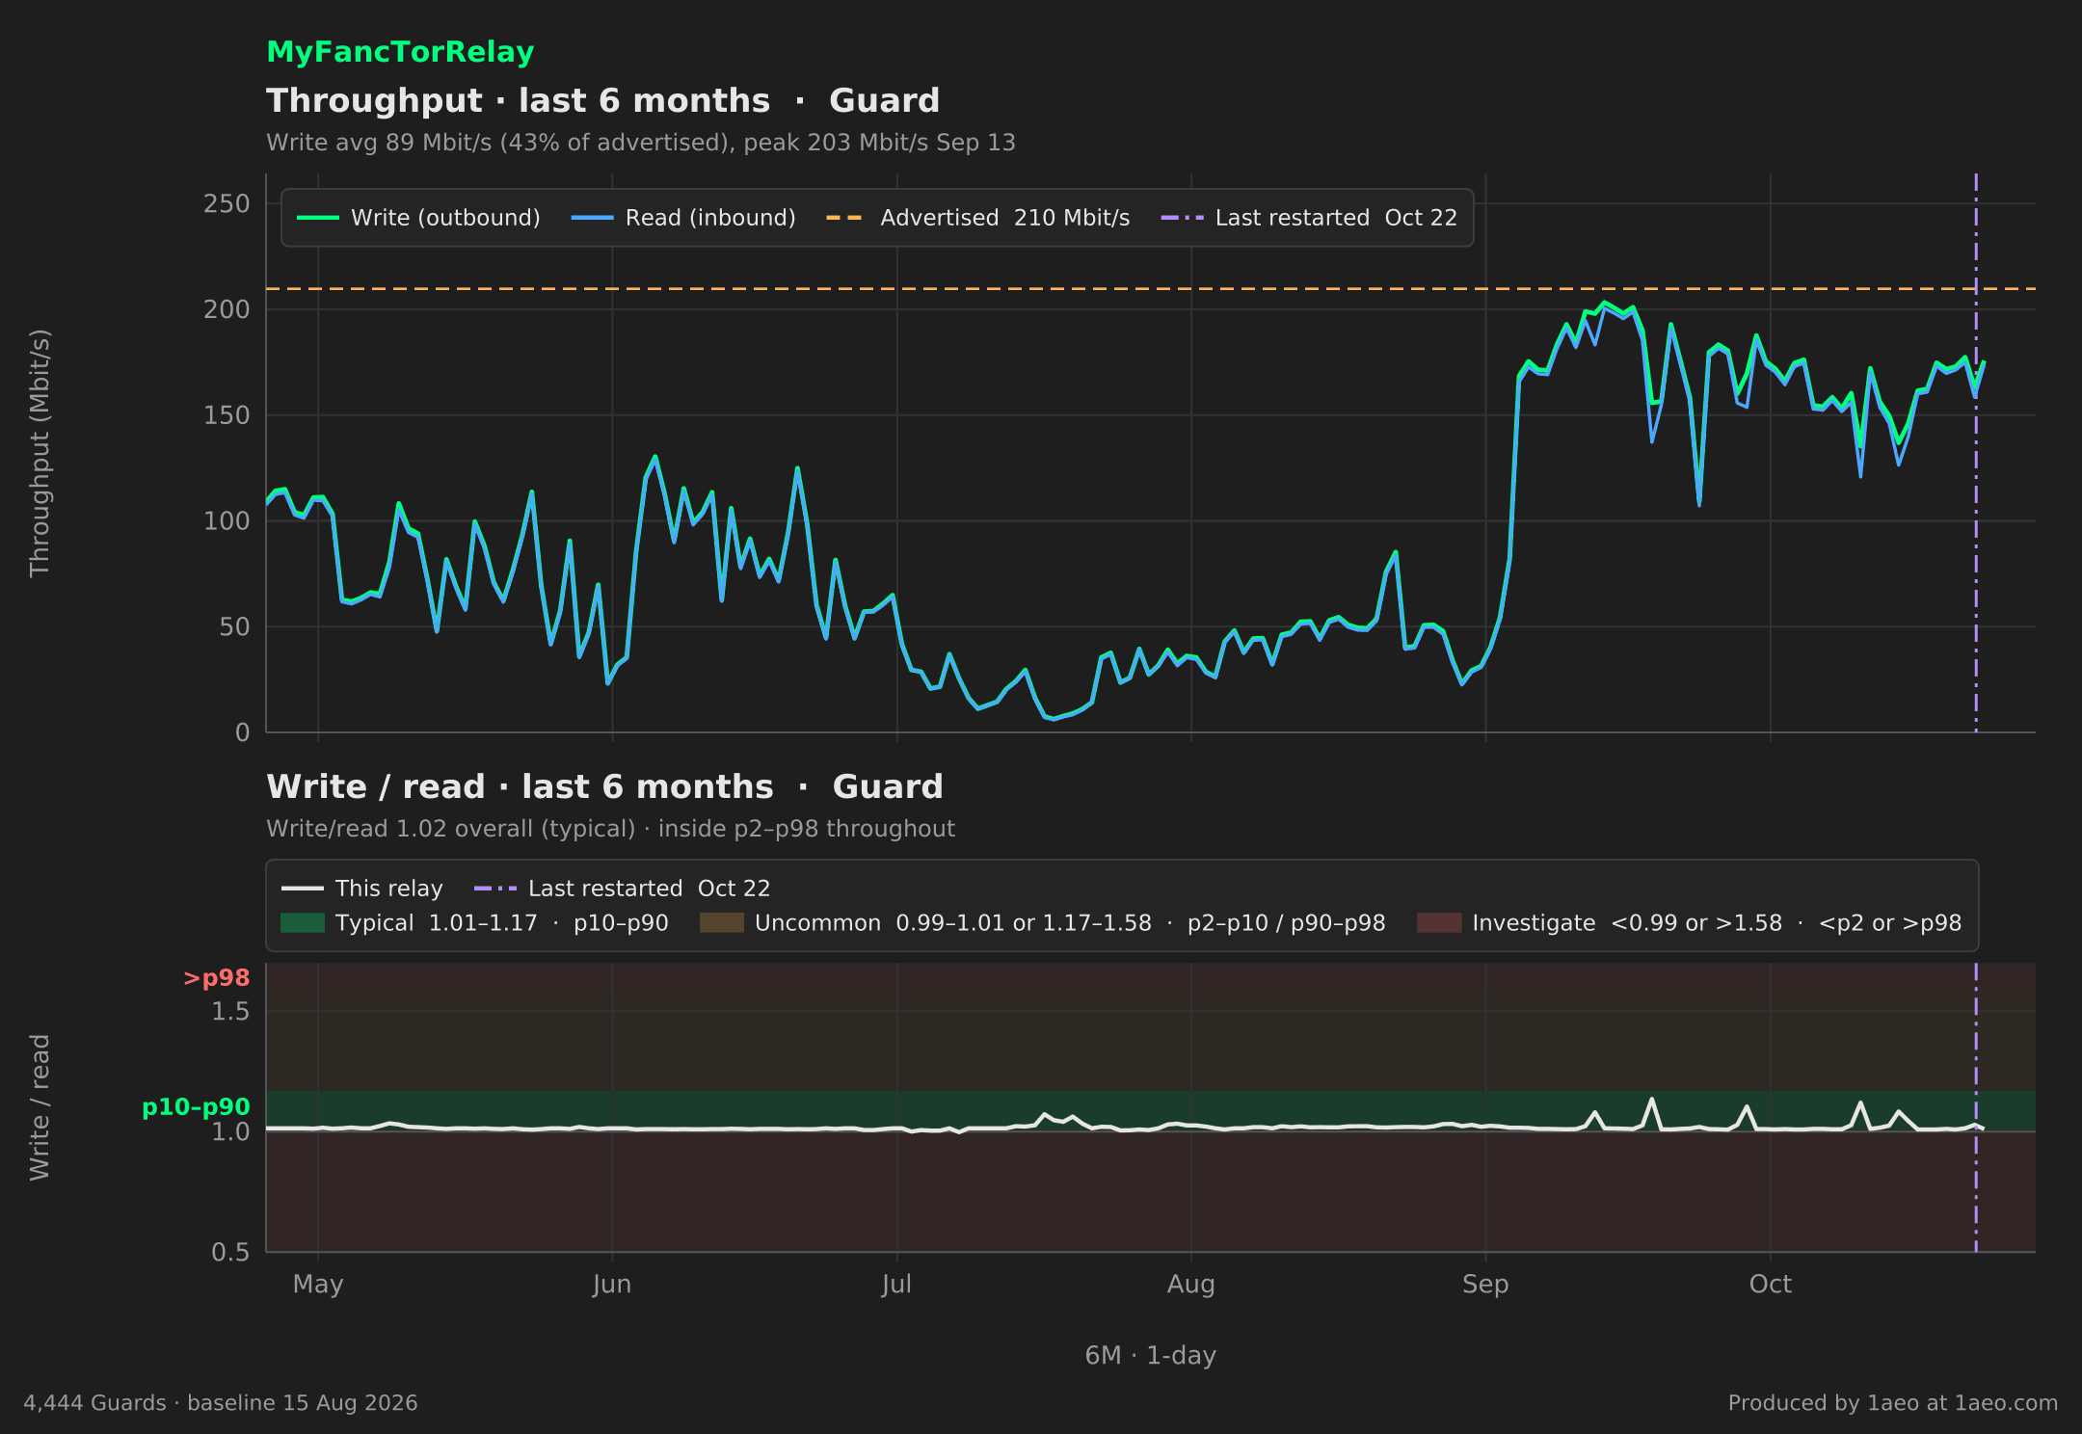Click the >p98 axis marker label
Screen dimensions: 2082x1434
[x=216, y=978]
